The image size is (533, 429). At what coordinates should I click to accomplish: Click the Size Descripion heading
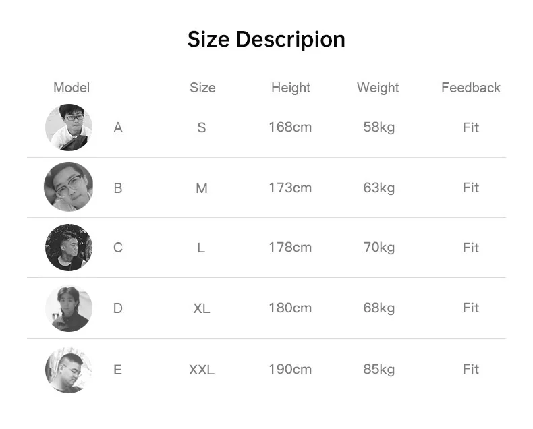pos(266,39)
